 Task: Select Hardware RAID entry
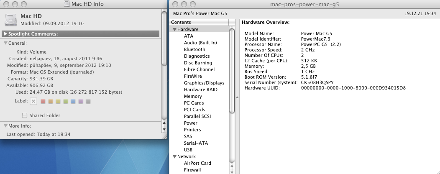pyautogui.click(x=201, y=90)
